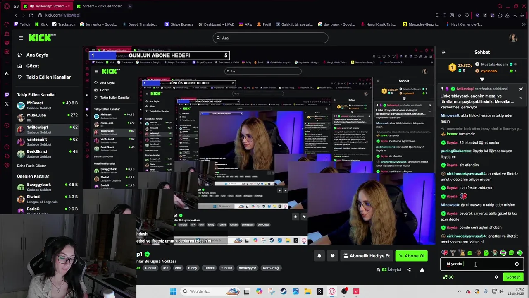Click Windows taskbar search box
Image resolution: width=529 pixels, height=298 pixels.
pos(210,291)
